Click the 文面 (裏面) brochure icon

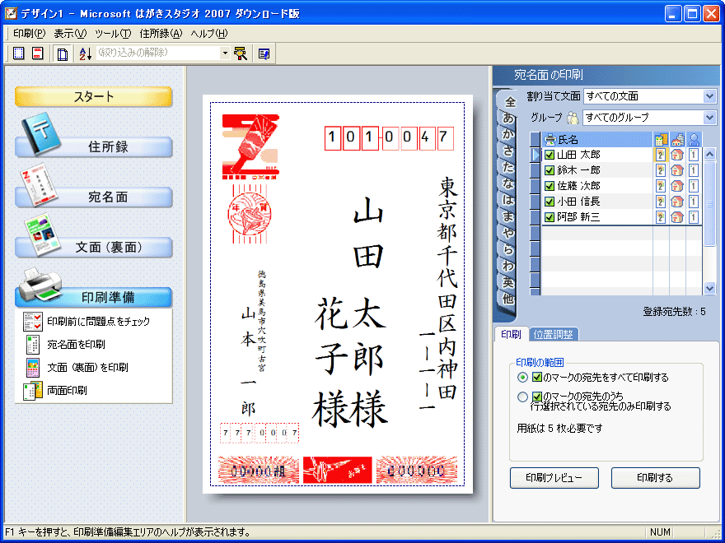[42, 234]
